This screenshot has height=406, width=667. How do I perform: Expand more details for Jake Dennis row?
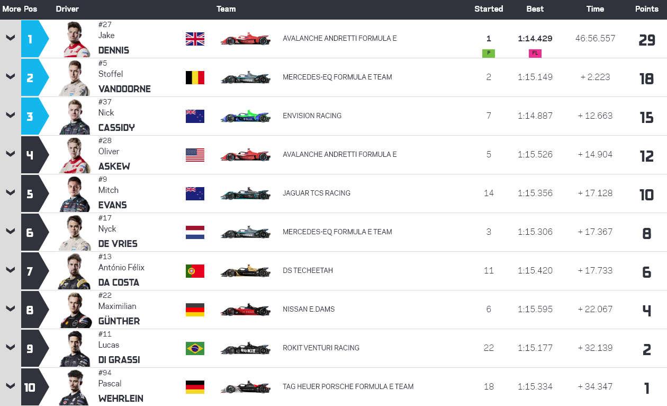[10, 38]
